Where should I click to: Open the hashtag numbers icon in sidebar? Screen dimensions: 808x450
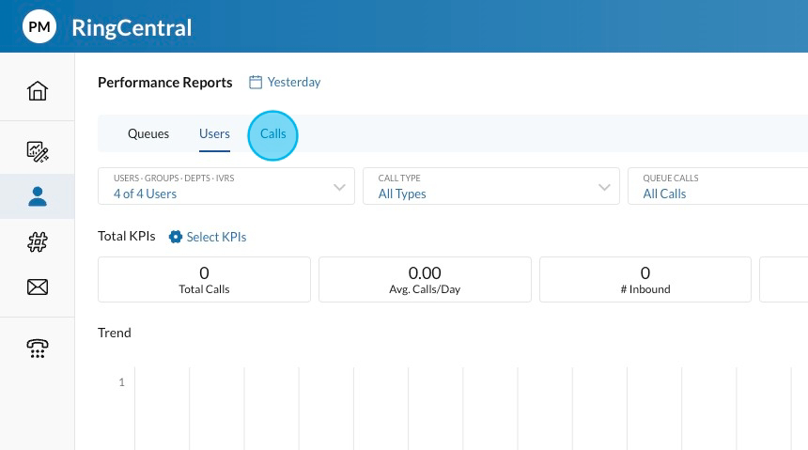coord(38,242)
